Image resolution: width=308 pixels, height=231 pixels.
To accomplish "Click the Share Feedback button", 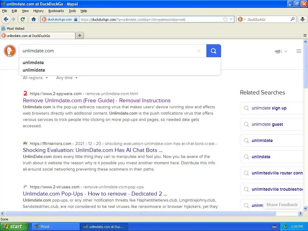I will click(x=282, y=205).
